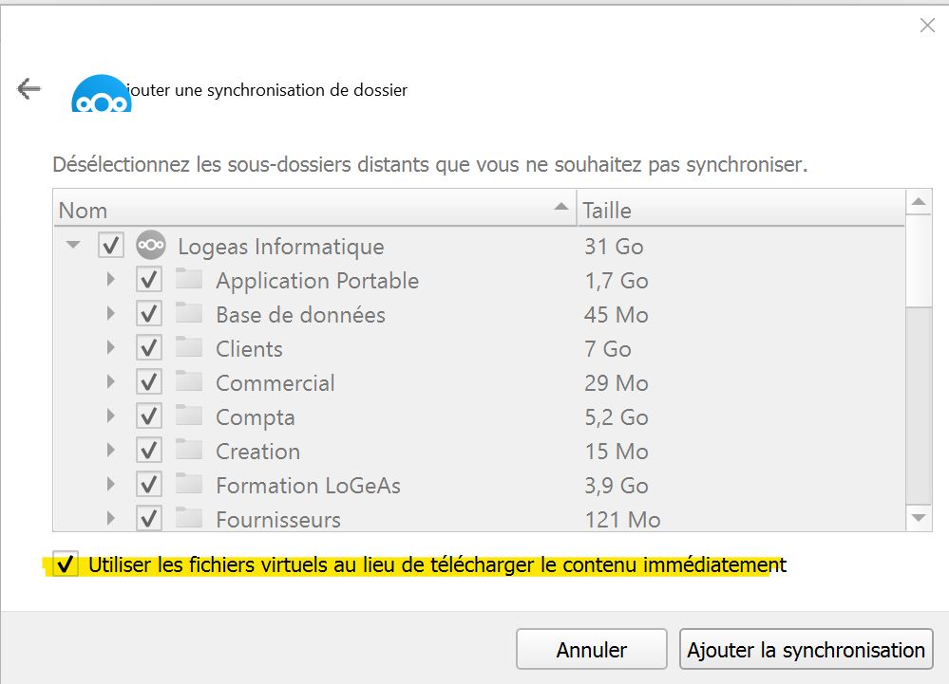Click the Application Portable folder icon
This screenshot has height=684, width=949.
189,280
